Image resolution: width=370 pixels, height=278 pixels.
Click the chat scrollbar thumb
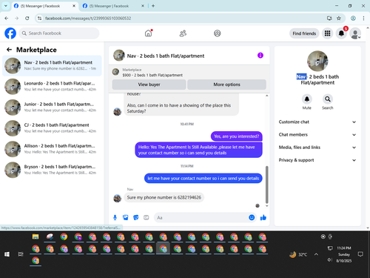(266, 185)
